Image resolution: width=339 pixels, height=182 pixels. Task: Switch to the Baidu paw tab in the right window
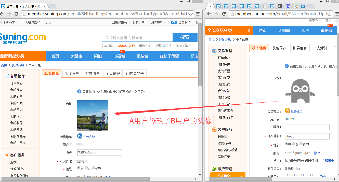[288, 6]
